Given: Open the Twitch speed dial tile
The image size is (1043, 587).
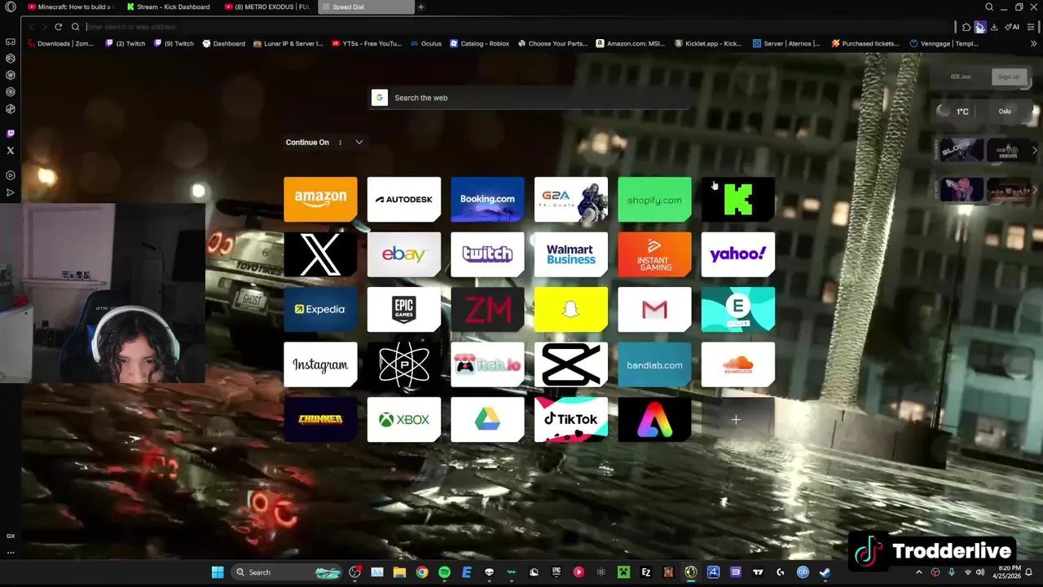Looking at the screenshot, I should tap(487, 254).
